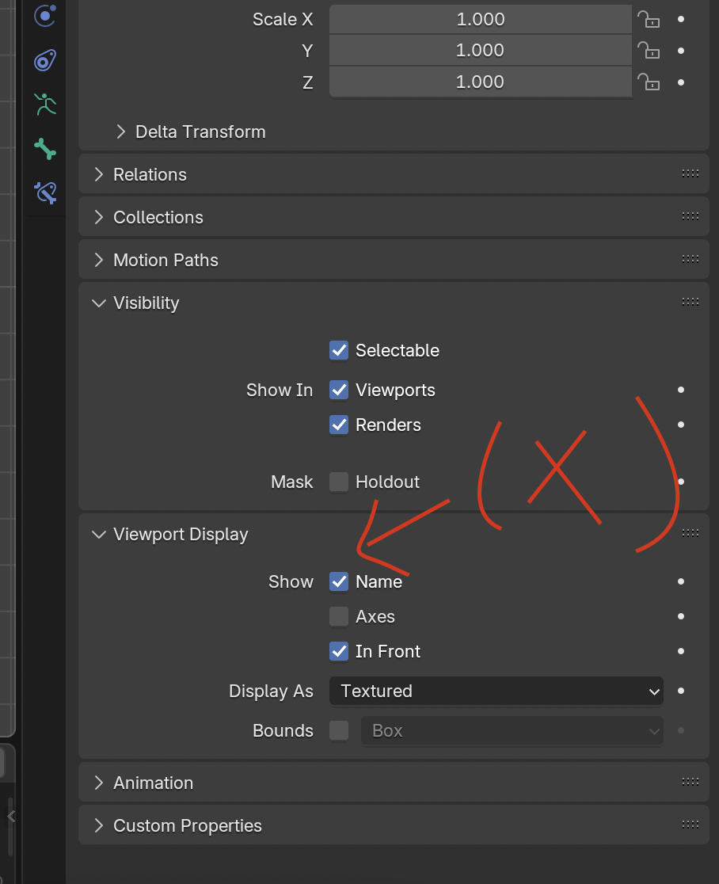Click the animate dot beside Display As
Screen dimensions: 719x884
(x=681, y=691)
